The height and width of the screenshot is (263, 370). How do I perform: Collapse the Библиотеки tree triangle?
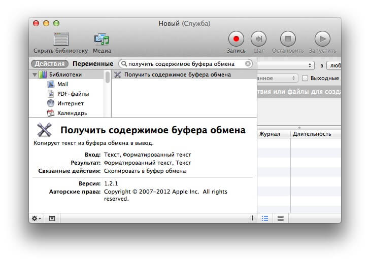pyautogui.click(x=35, y=74)
